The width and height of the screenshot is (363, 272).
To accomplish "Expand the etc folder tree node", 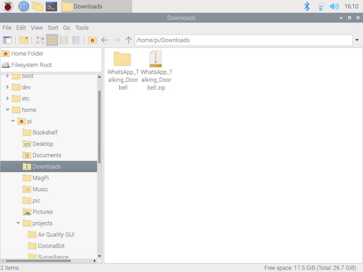I will (7, 99).
